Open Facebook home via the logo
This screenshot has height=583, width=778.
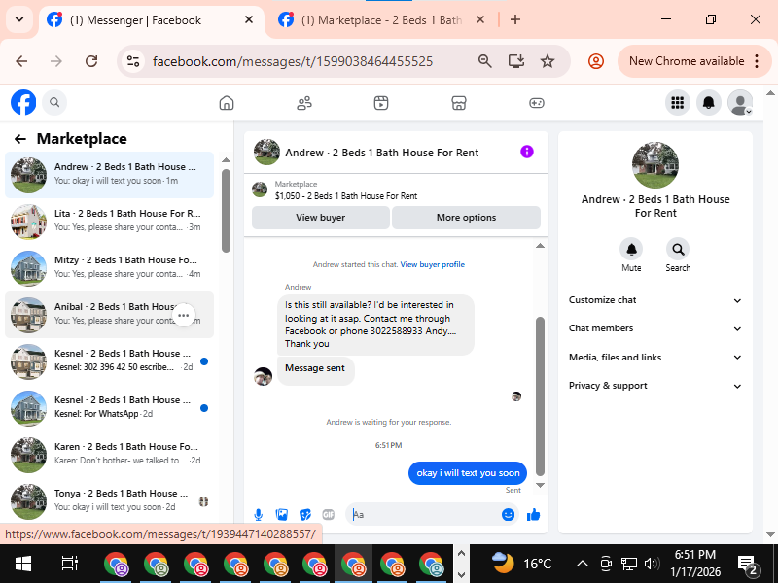23,103
